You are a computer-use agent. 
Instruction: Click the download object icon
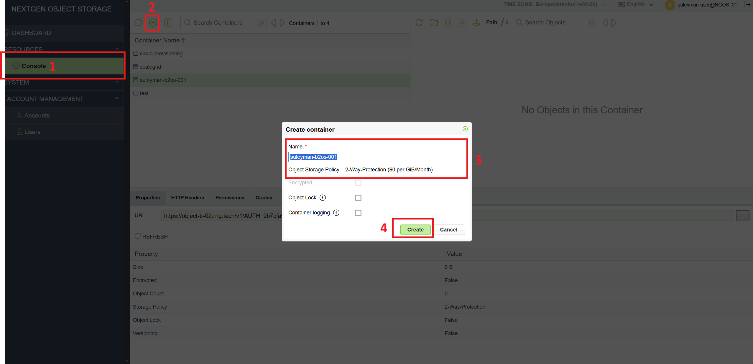[x=462, y=22]
